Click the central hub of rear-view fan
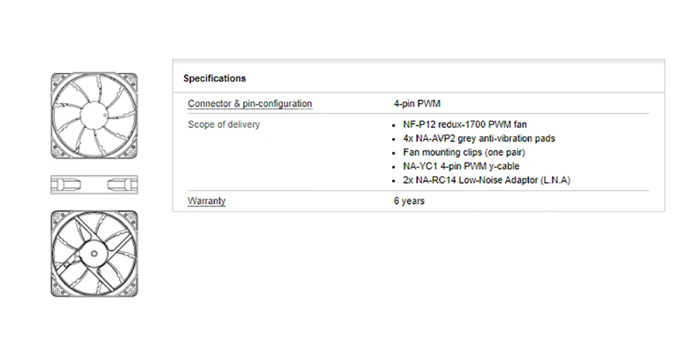The image size is (700, 344). click(94, 253)
